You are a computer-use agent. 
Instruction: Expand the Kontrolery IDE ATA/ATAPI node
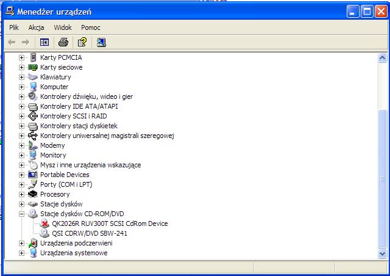[22, 106]
